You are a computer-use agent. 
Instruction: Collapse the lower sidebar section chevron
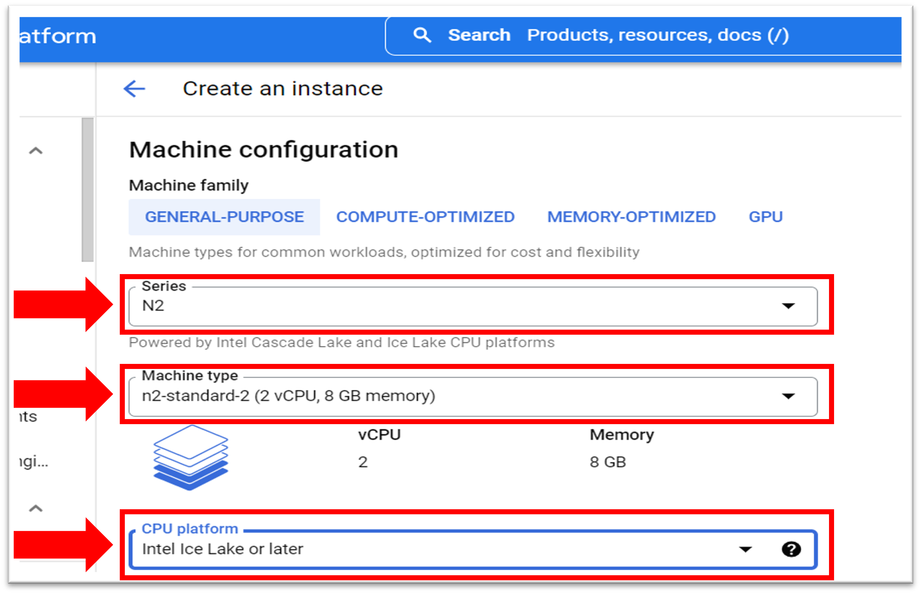[36, 509]
